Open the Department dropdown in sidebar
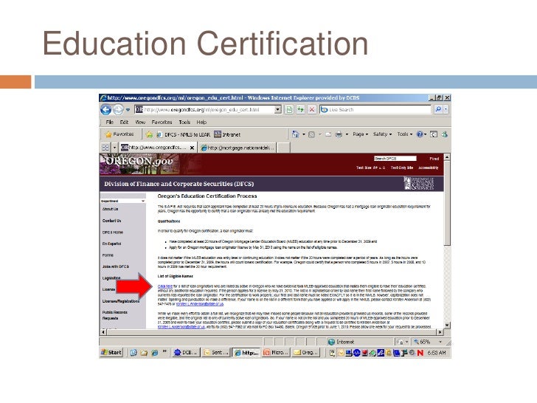 (122, 201)
